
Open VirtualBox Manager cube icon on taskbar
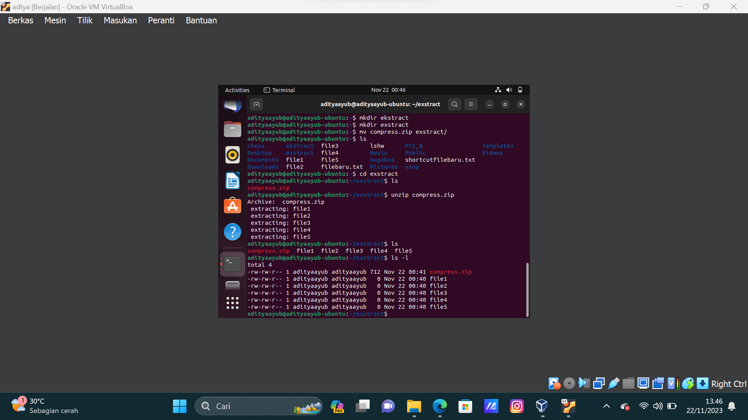coord(542,406)
